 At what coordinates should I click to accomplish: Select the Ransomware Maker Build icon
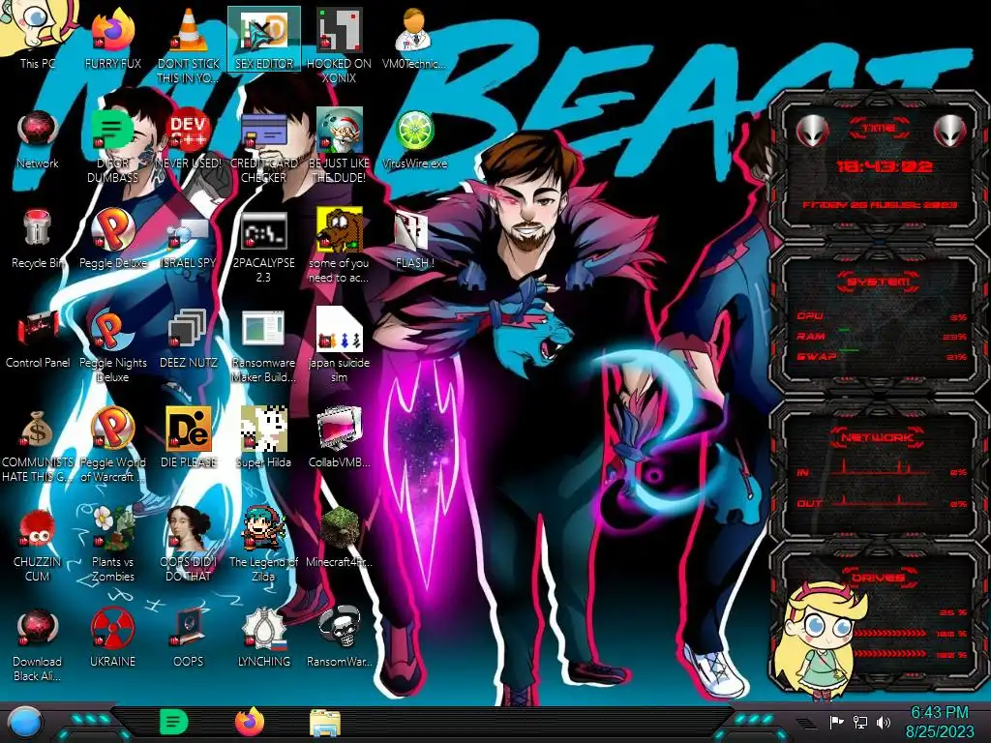pos(263,345)
